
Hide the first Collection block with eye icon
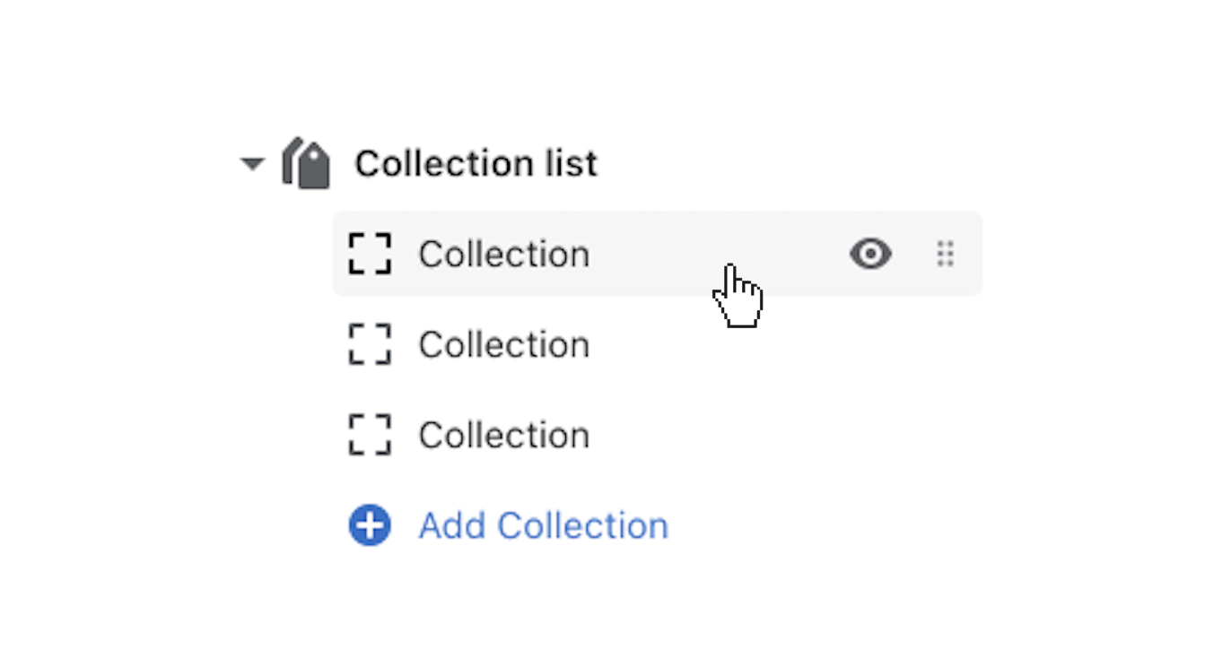click(870, 255)
